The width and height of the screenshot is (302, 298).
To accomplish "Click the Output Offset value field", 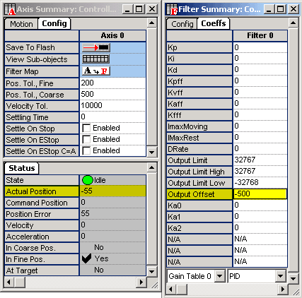I will point(260,194).
